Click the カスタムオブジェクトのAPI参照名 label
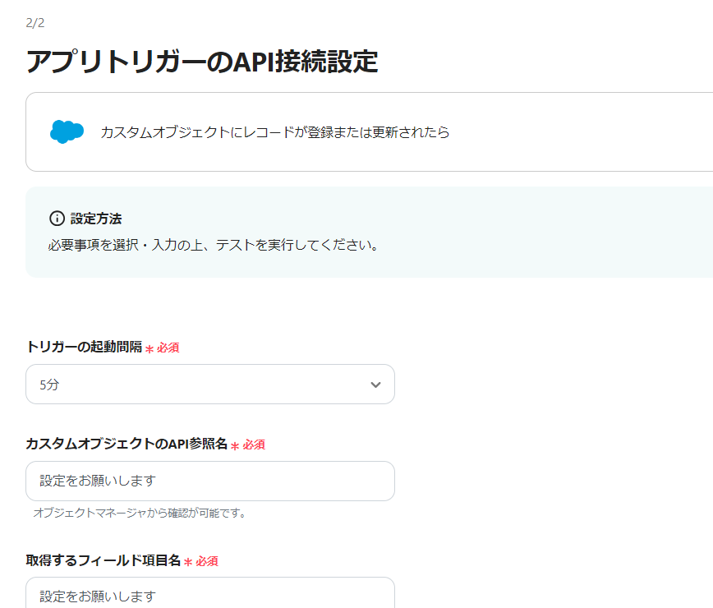This screenshot has height=608, width=713. [x=126, y=444]
